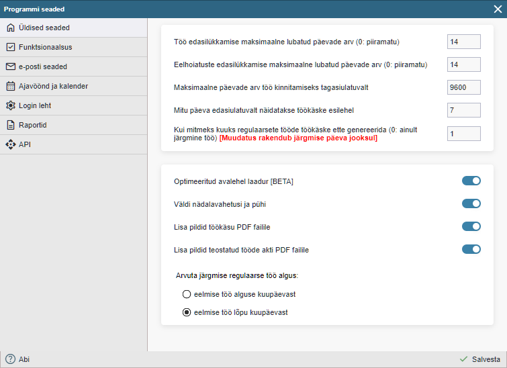507x368 pixels.
Task: Click the checkbox icon beside Funktsionaalsus
Action: coord(11,47)
